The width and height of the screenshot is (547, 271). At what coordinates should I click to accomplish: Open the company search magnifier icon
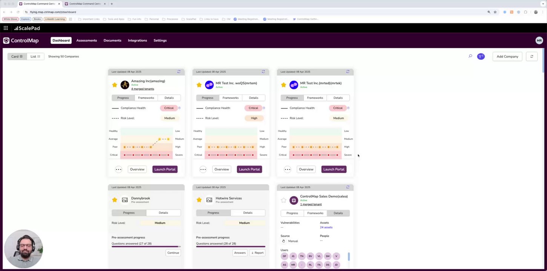coord(470,56)
